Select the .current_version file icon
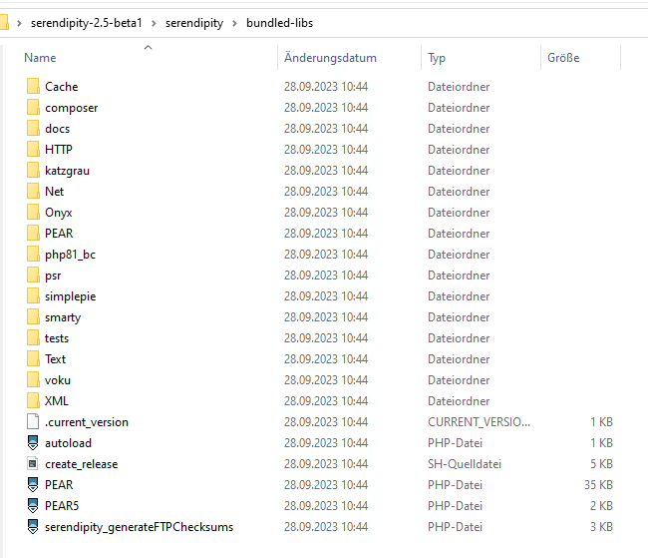The width and height of the screenshot is (648, 558). [x=33, y=422]
